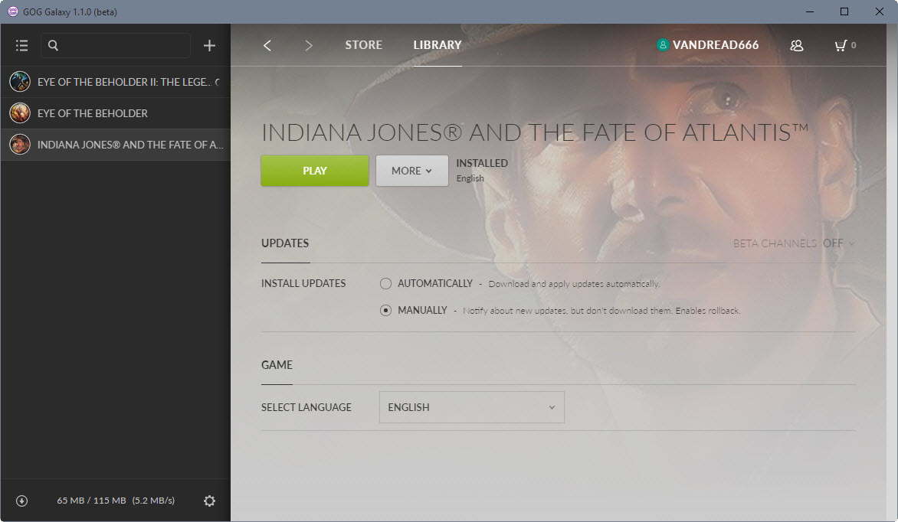
Task: Click the game title heading
Action: (x=535, y=132)
